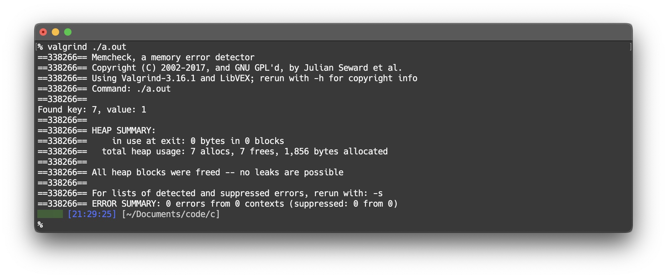Viewport: 667px width, 278px height.
Task: Click the 'in use at exit' line
Action: [x=198, y=141]
